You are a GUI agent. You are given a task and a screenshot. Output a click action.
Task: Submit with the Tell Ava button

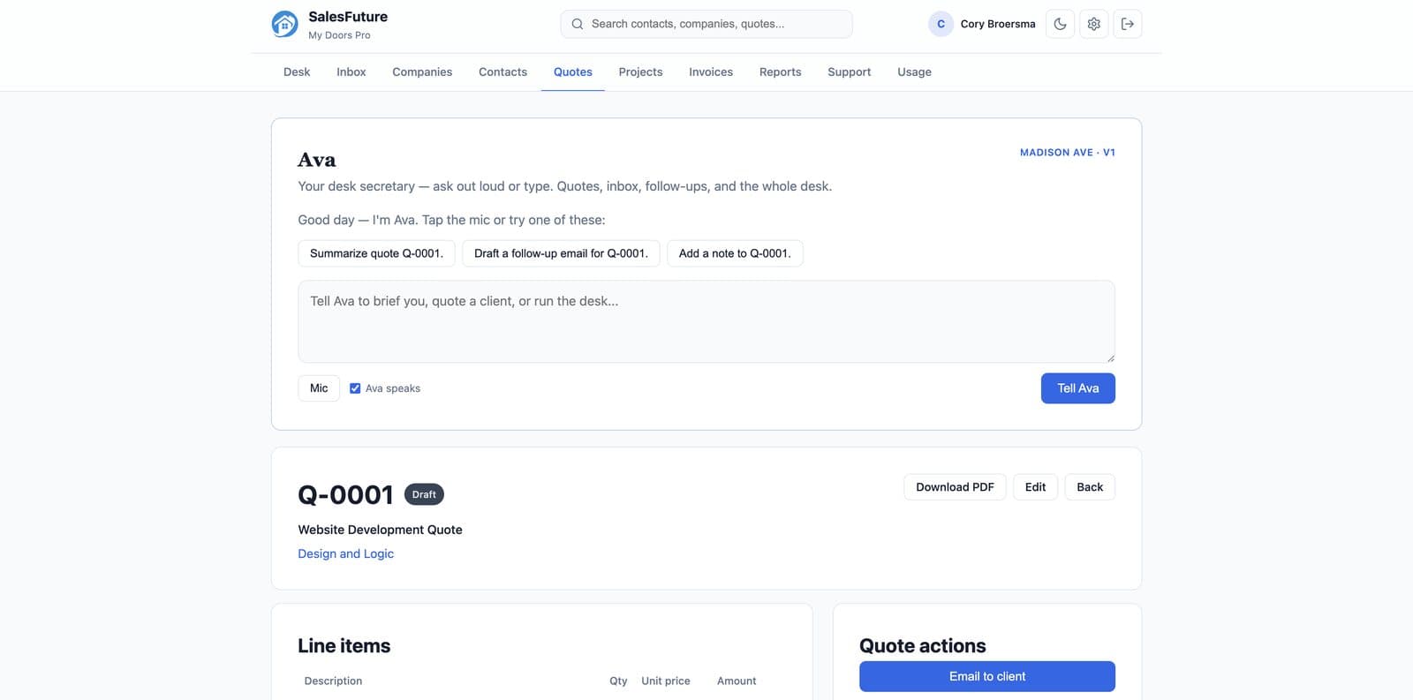(x=1077, y=388)
